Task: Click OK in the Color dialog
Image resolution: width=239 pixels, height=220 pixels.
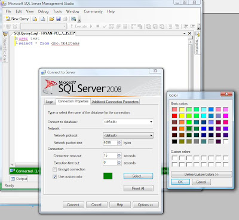Action: click(180, 182)
